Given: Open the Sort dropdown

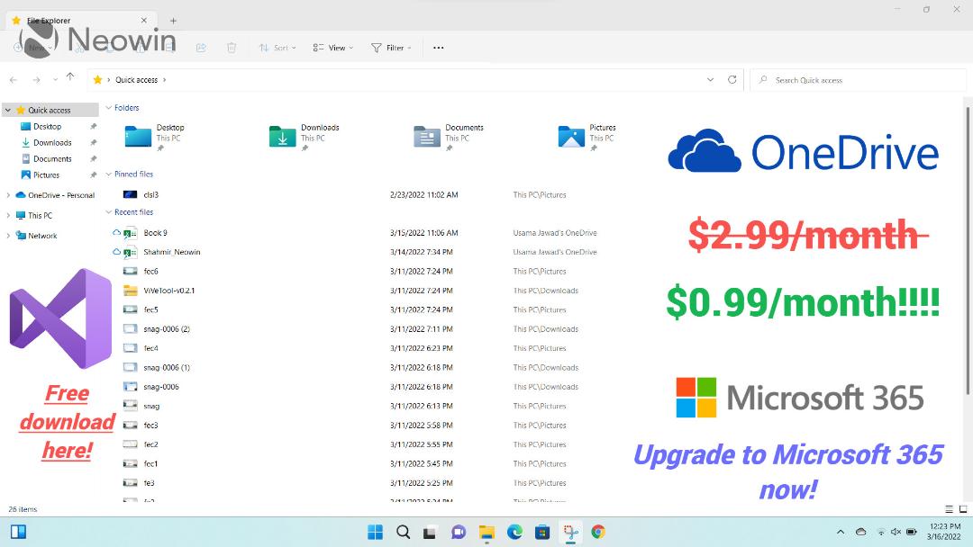Looking at the screenshot, I should pyautogui.click(x=277, y=48).
